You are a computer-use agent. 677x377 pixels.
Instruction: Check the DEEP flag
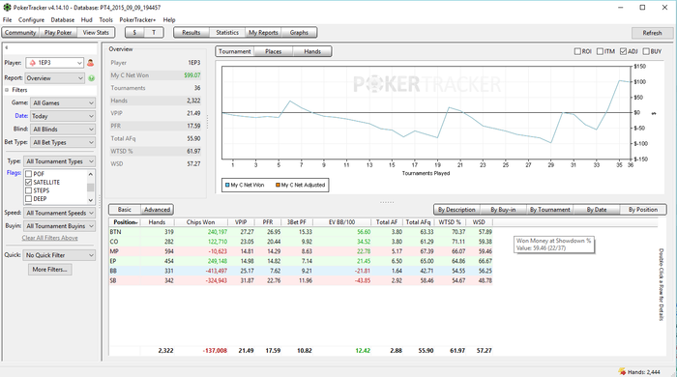28,199
